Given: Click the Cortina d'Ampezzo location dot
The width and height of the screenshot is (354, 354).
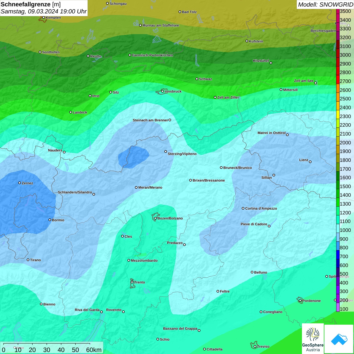Looking at the screenshot, I should tap(243, 208).
